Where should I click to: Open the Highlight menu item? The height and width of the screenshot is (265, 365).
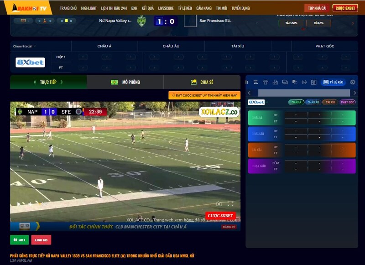[89, 8]
